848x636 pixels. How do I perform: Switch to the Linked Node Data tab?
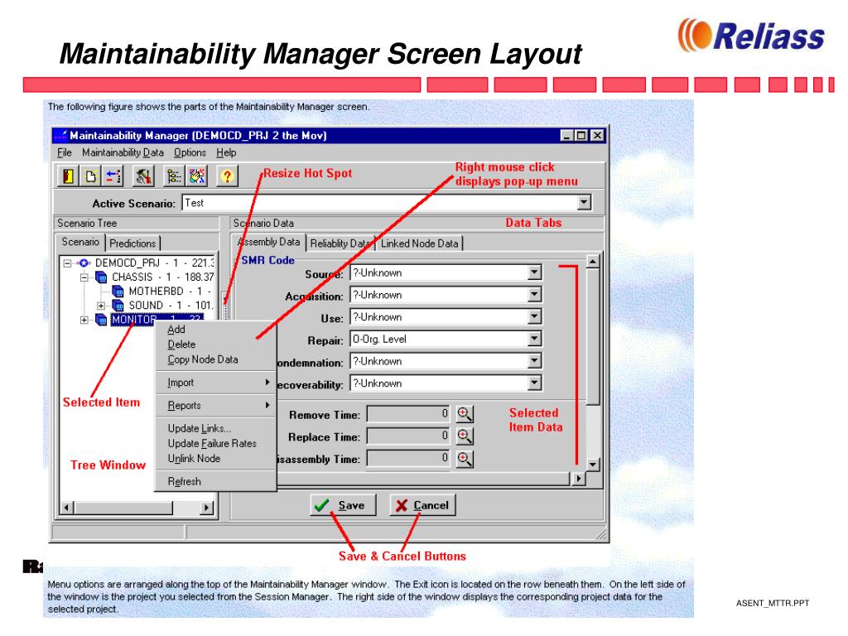coord(420,243)
